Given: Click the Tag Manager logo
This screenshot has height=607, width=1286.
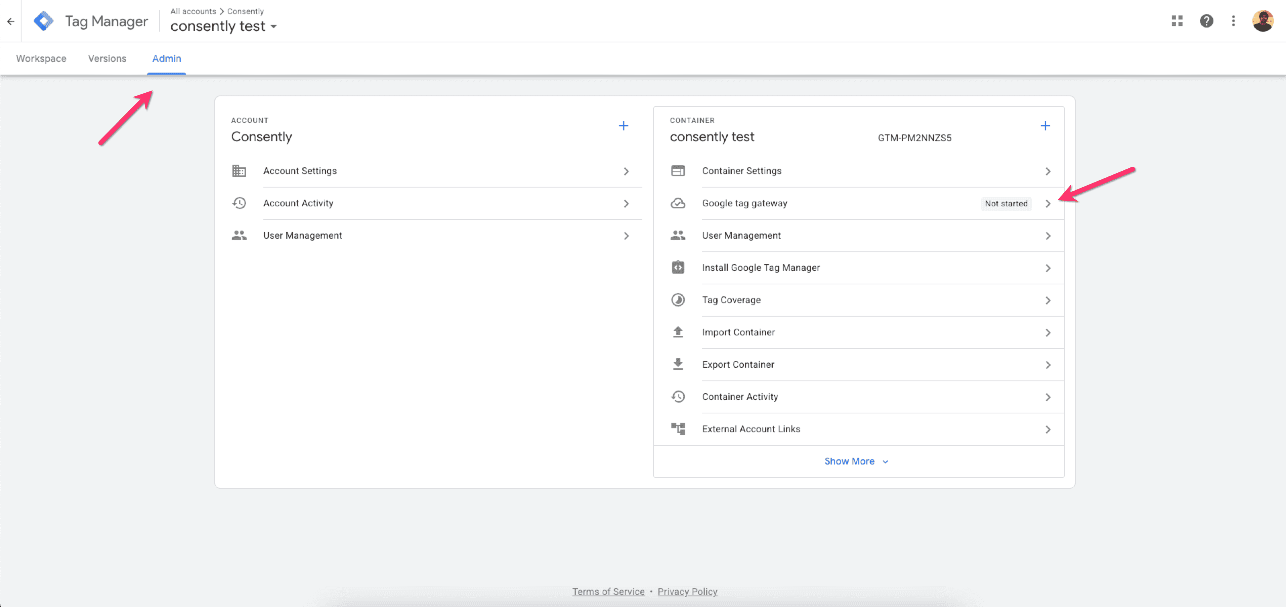Looking at the screenshot, I should 43,21.
